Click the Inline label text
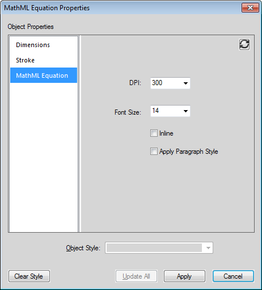Viewport: 262px width, 290px height. point(166,133)
